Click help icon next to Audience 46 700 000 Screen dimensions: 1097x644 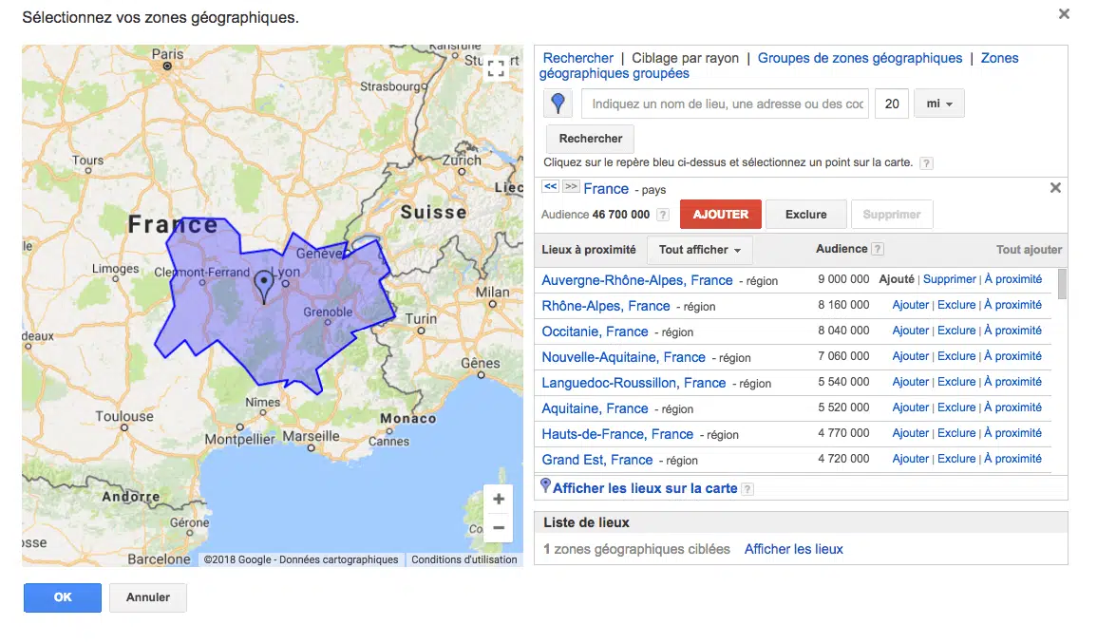pos(663,215)
